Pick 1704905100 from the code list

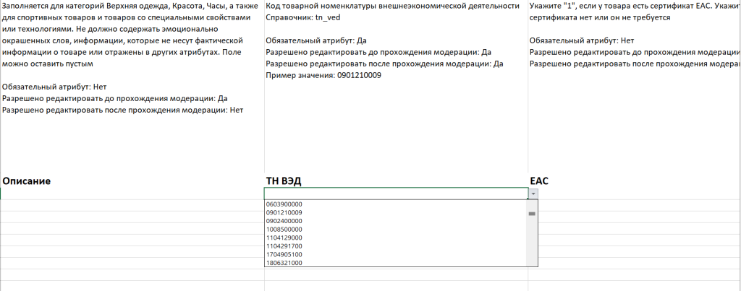(284, 254)
